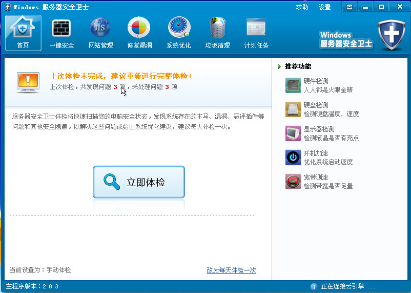
Task: Open the 修复漏洞 colorful ball icon
Action: coord(139,28)
